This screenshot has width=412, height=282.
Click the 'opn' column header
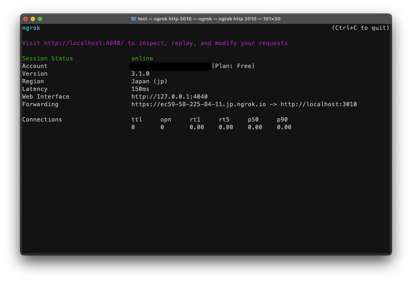(166, 119)
